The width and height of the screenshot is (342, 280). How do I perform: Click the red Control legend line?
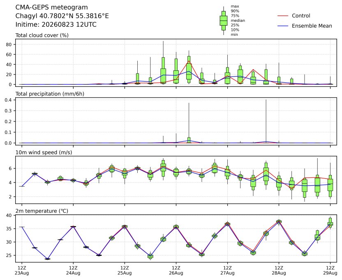tap(283, 16)
